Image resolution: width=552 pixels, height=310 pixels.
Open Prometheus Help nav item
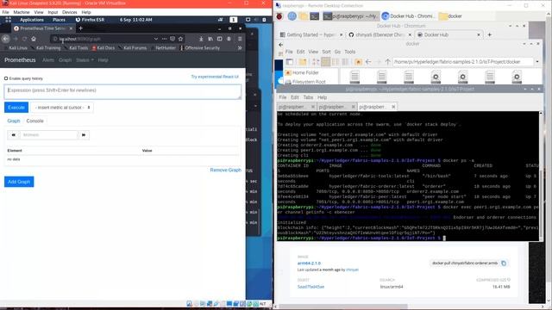pos(103,60)
